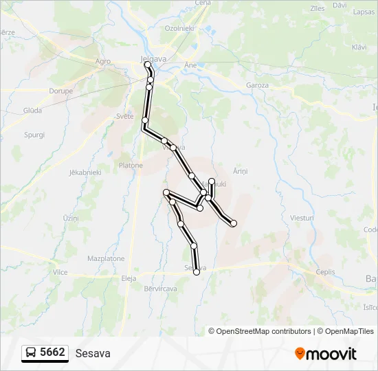Click the Moovit logo pin icon

pyautogui.click(x=300, y=353)
